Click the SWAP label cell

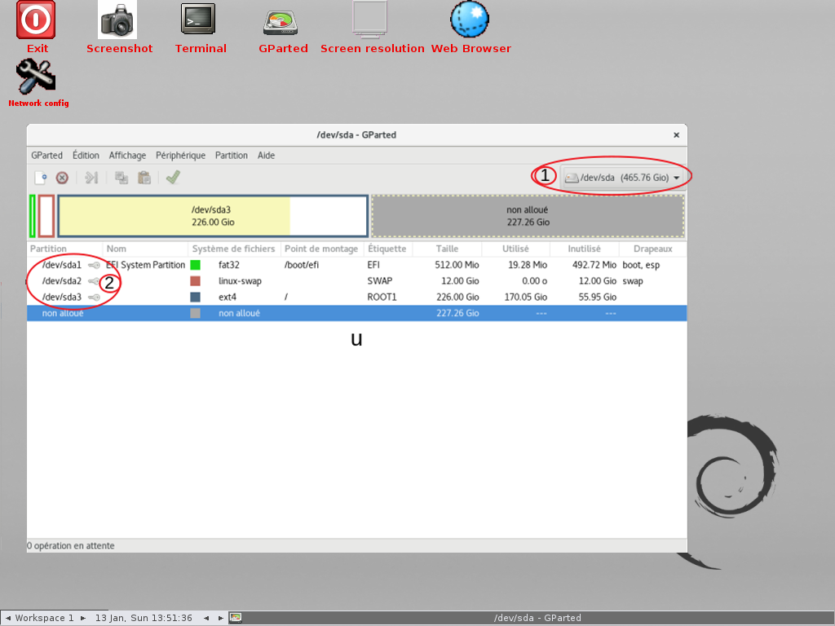pyautogui.click(x=380, y=281)
